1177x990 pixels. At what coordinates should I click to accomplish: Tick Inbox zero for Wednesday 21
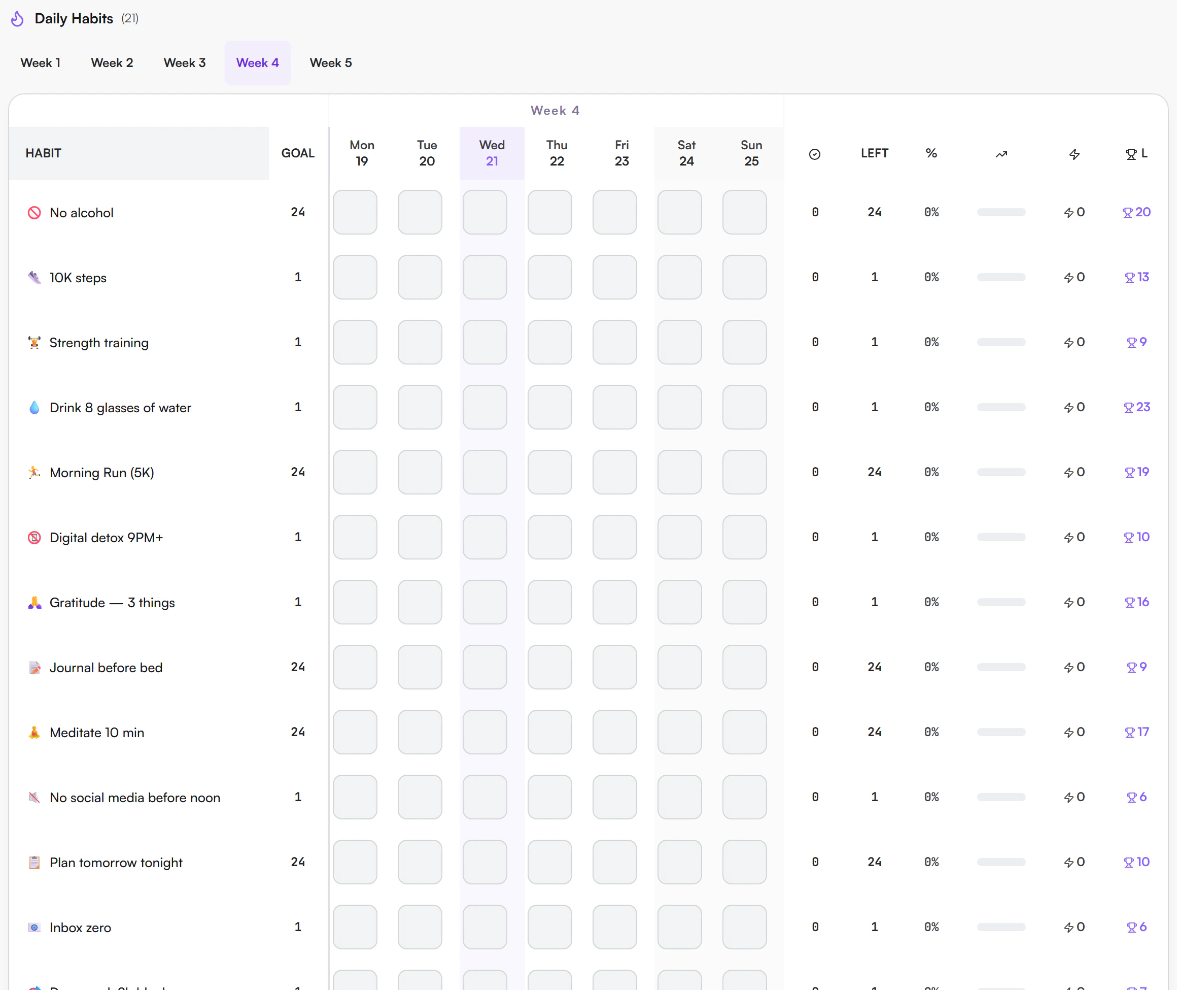pos(485,927)
